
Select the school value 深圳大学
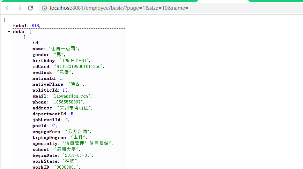tap(66, 149)
